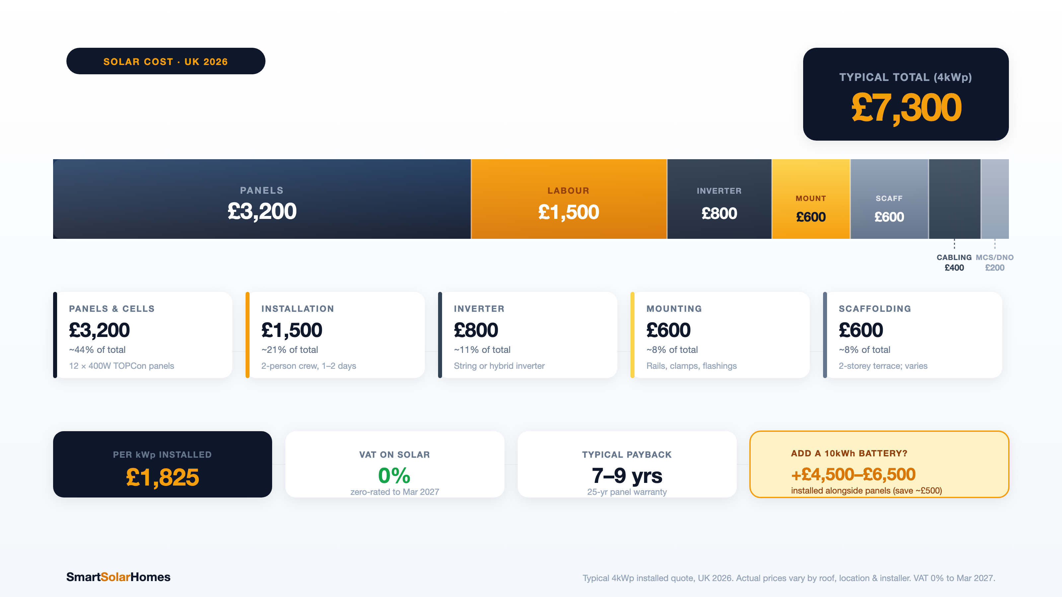
Task: Open the Typical Payback 7–9 yrs tile
Action: coord(627,464)
